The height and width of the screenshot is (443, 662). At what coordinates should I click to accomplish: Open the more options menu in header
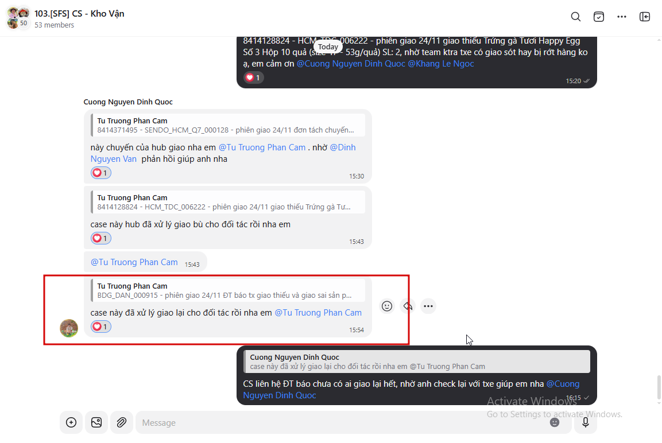tap(621, 17)
